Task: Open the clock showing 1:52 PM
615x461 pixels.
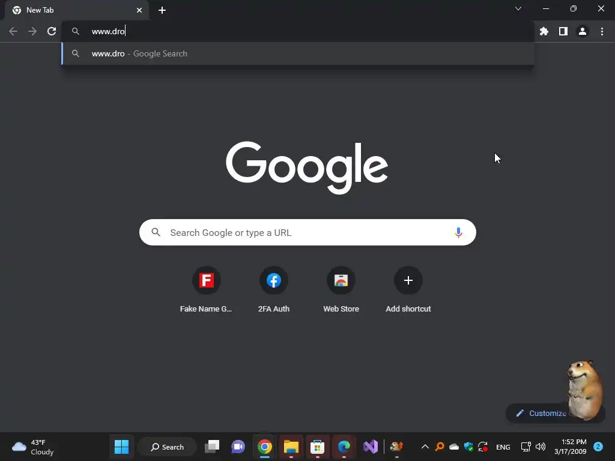Action: coord(571,447)
